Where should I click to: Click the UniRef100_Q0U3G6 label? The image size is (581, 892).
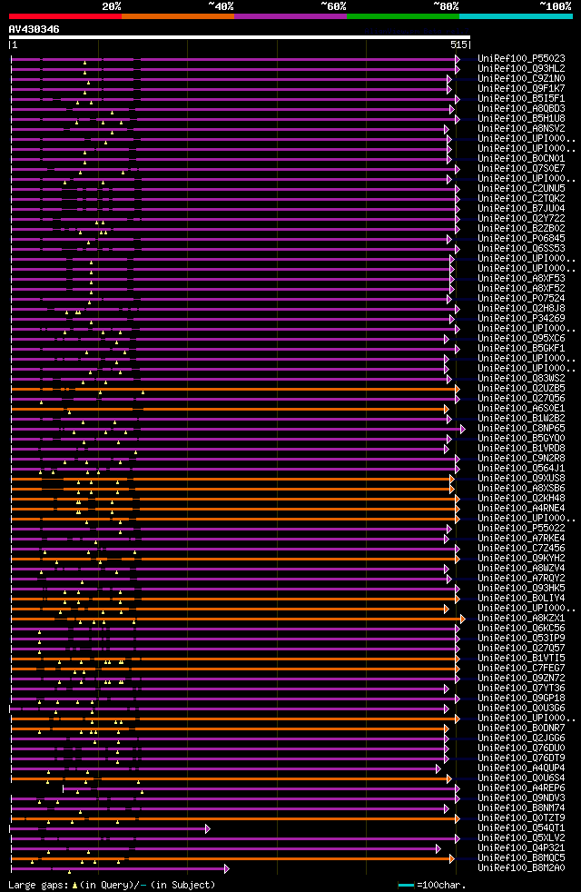[521, 709]
